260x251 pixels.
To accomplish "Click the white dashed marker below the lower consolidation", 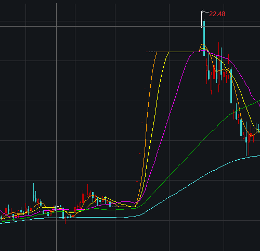I will 115,207.
